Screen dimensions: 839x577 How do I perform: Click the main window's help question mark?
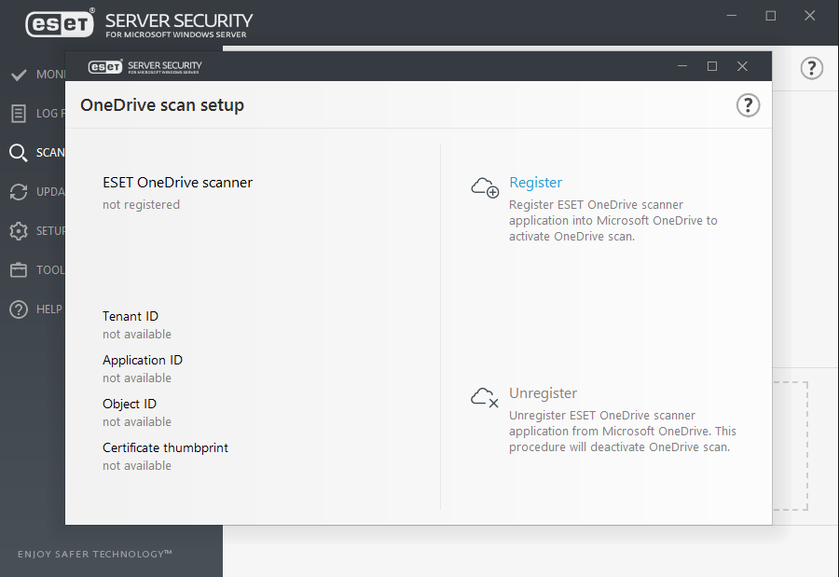pyautogui.click(x=812, y=68)
